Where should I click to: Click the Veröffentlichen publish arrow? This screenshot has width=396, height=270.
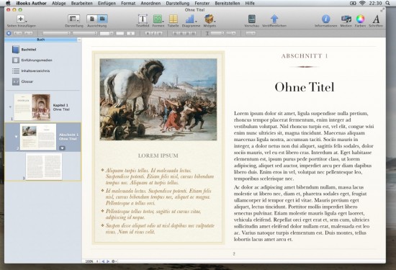274,19
